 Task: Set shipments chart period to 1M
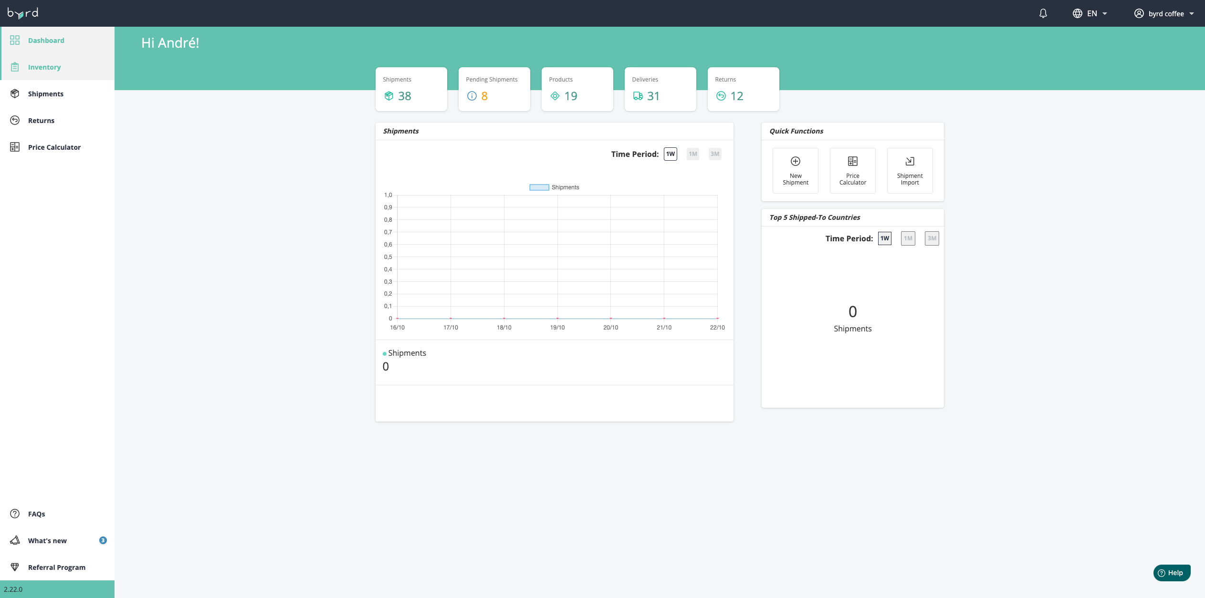click(692, 154)
